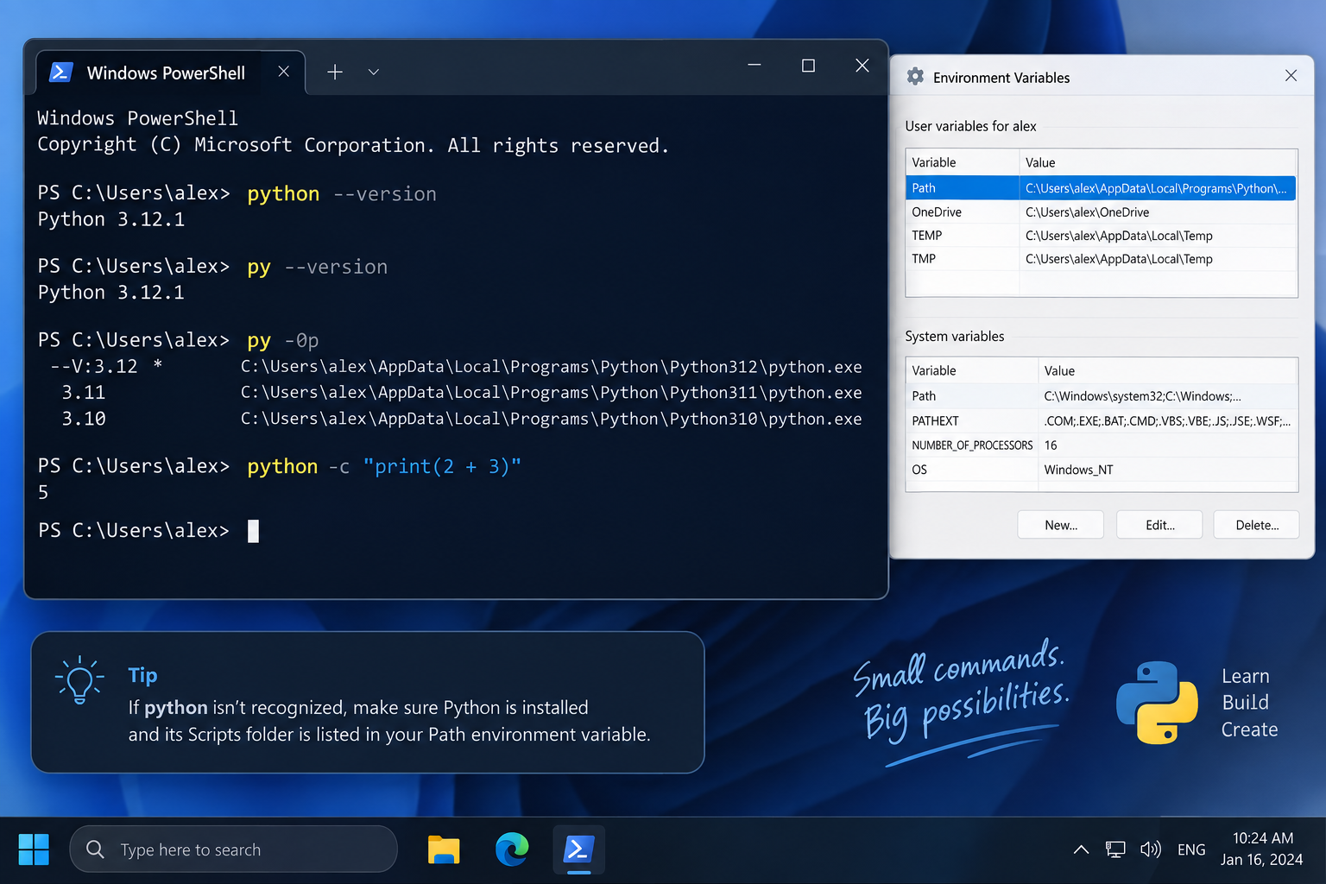The height and width of the screenshot is (884, 1326).
Task: Open File Explorer from the taskbar
Action: click(444, 850)
